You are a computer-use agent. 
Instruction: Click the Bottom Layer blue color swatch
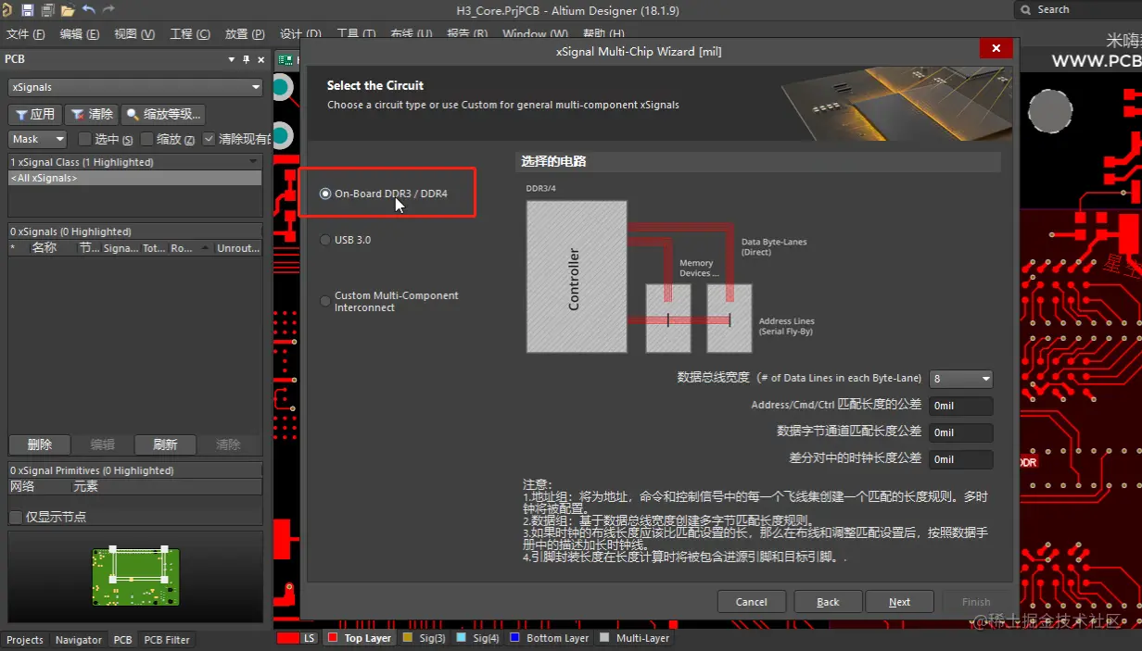(514, 638)
